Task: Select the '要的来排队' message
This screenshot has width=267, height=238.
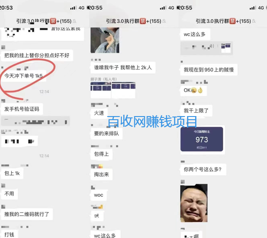Action: point(107,134)
